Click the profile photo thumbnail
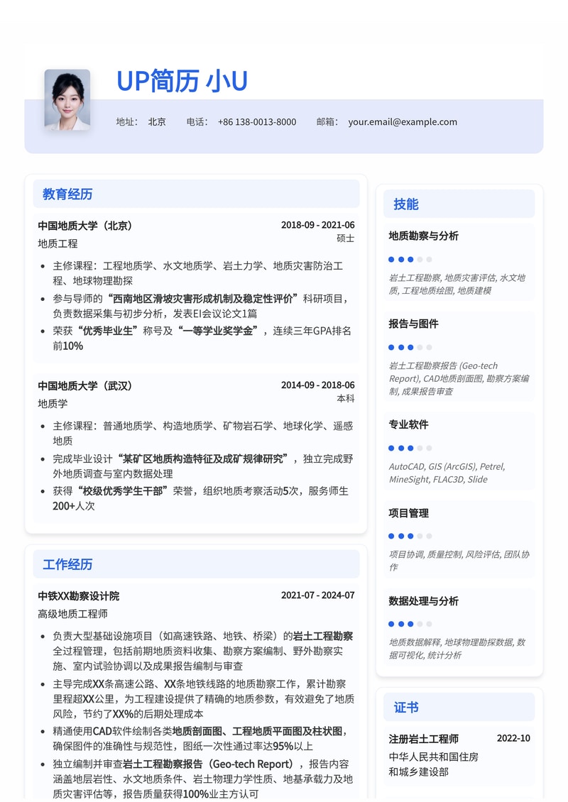 pos(67,99)
